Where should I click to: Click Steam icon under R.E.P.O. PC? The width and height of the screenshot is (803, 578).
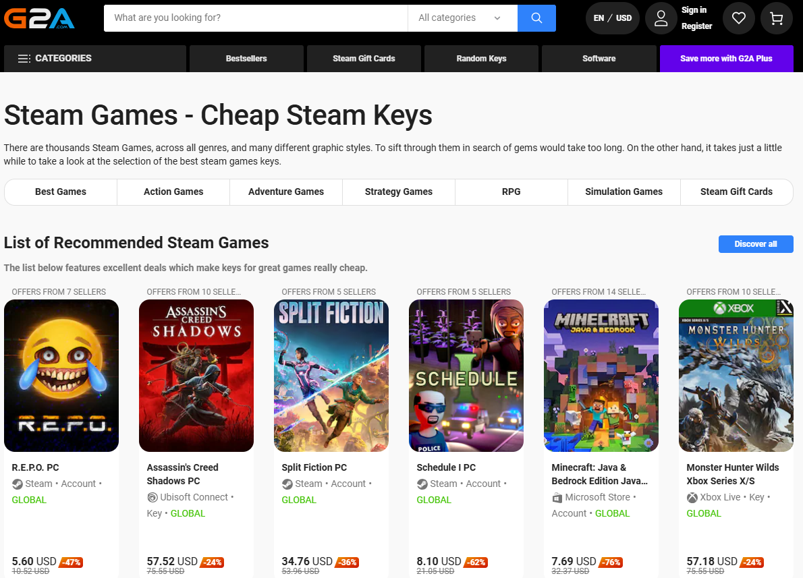(x=18, y=484)
